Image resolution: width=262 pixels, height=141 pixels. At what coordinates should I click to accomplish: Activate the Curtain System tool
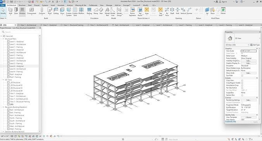[x=69, y=12]
